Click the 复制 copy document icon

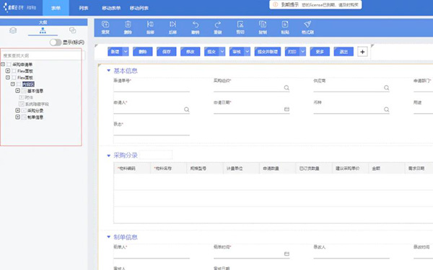263,24
